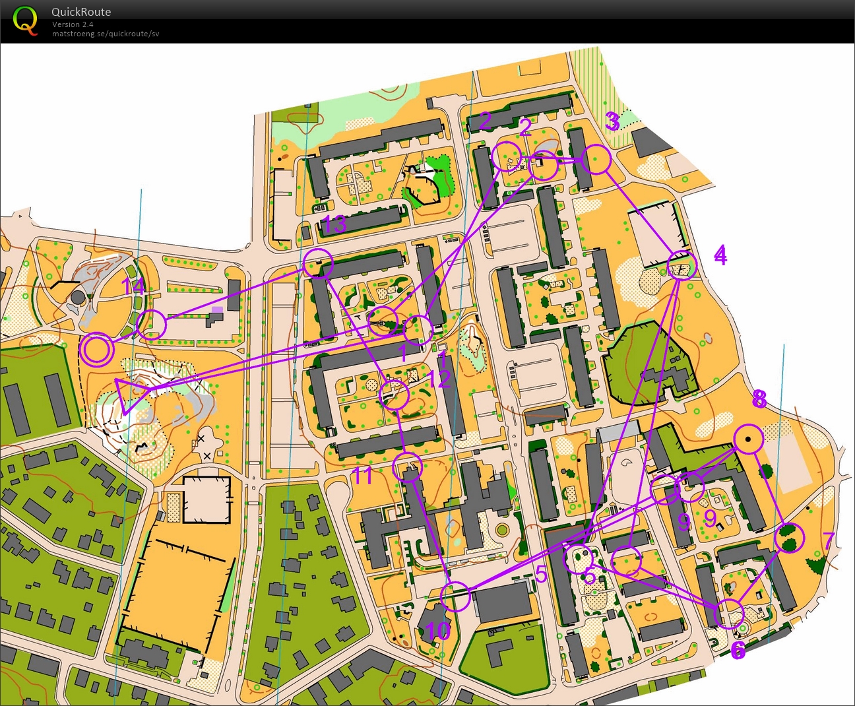Click the QuickRoute title text

point(81,12)
